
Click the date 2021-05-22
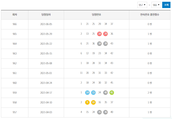[x=46, y=44]
